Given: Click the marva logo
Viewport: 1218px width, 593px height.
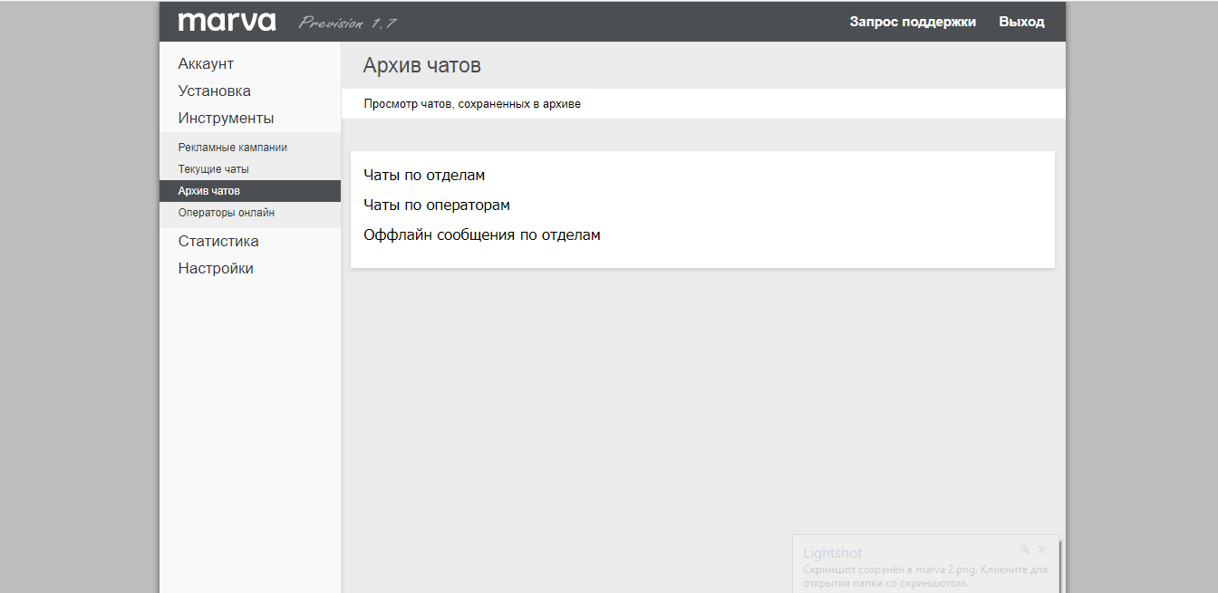Looking at the screenshot, I should coord(227,20).
